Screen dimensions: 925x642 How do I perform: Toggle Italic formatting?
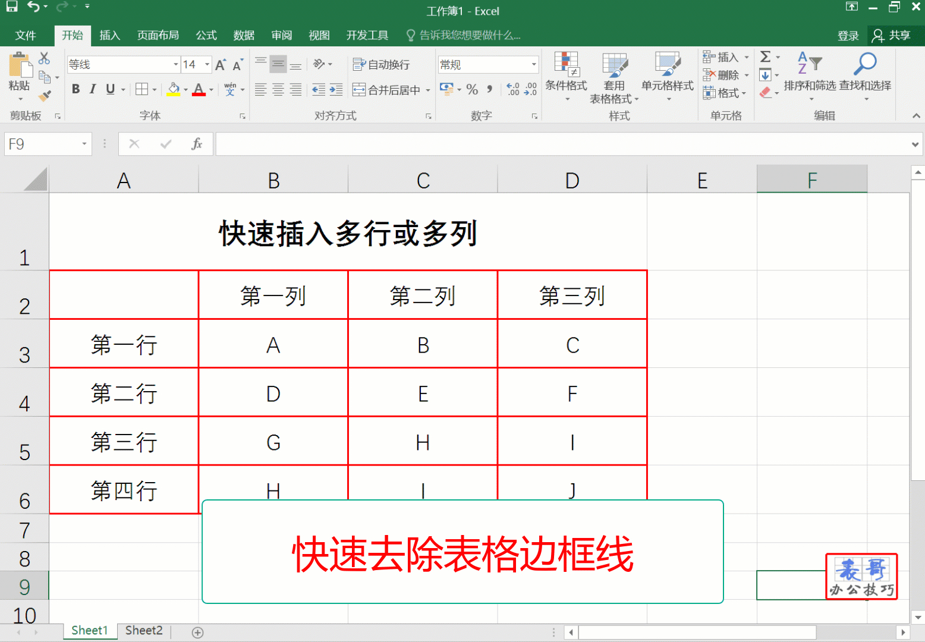pyautogui.click(x=93, y=89)
